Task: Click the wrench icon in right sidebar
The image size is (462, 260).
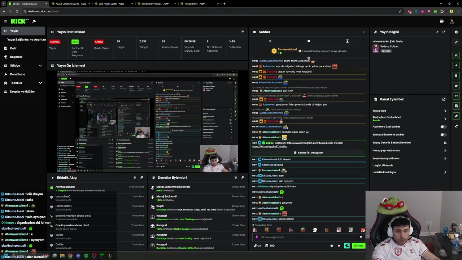Action: point(456,116)
